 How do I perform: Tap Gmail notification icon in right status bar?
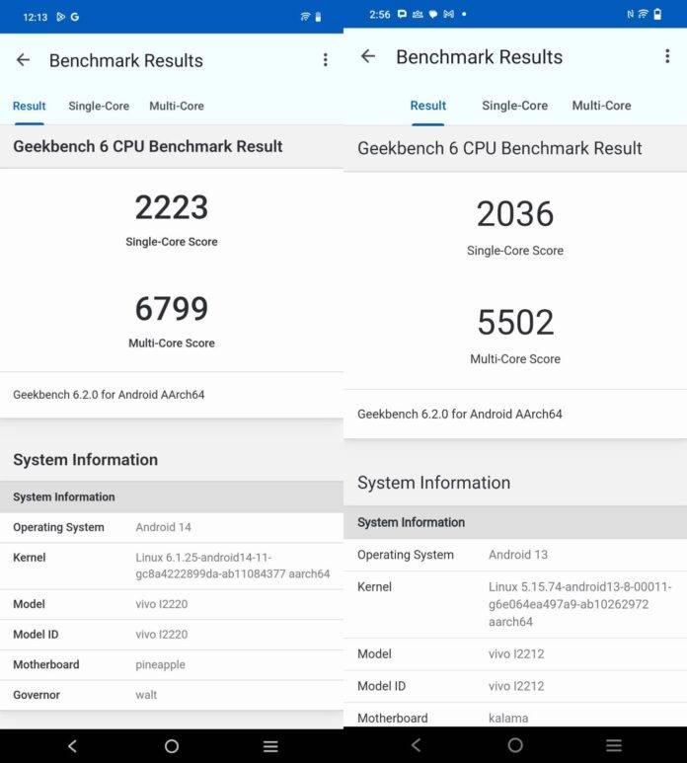pyautogui.click(x=448, y=14)
